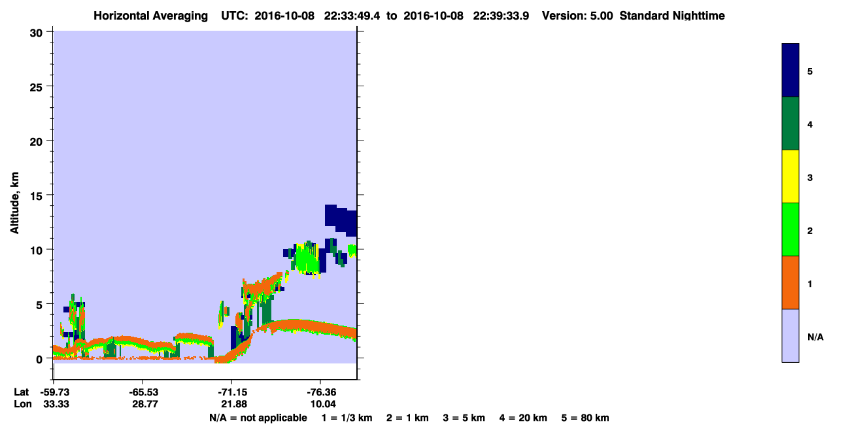This screenshot has height=436, width=850.
Task: Click the bright green cloud cluster near 9 km
Action: point(307,259)
